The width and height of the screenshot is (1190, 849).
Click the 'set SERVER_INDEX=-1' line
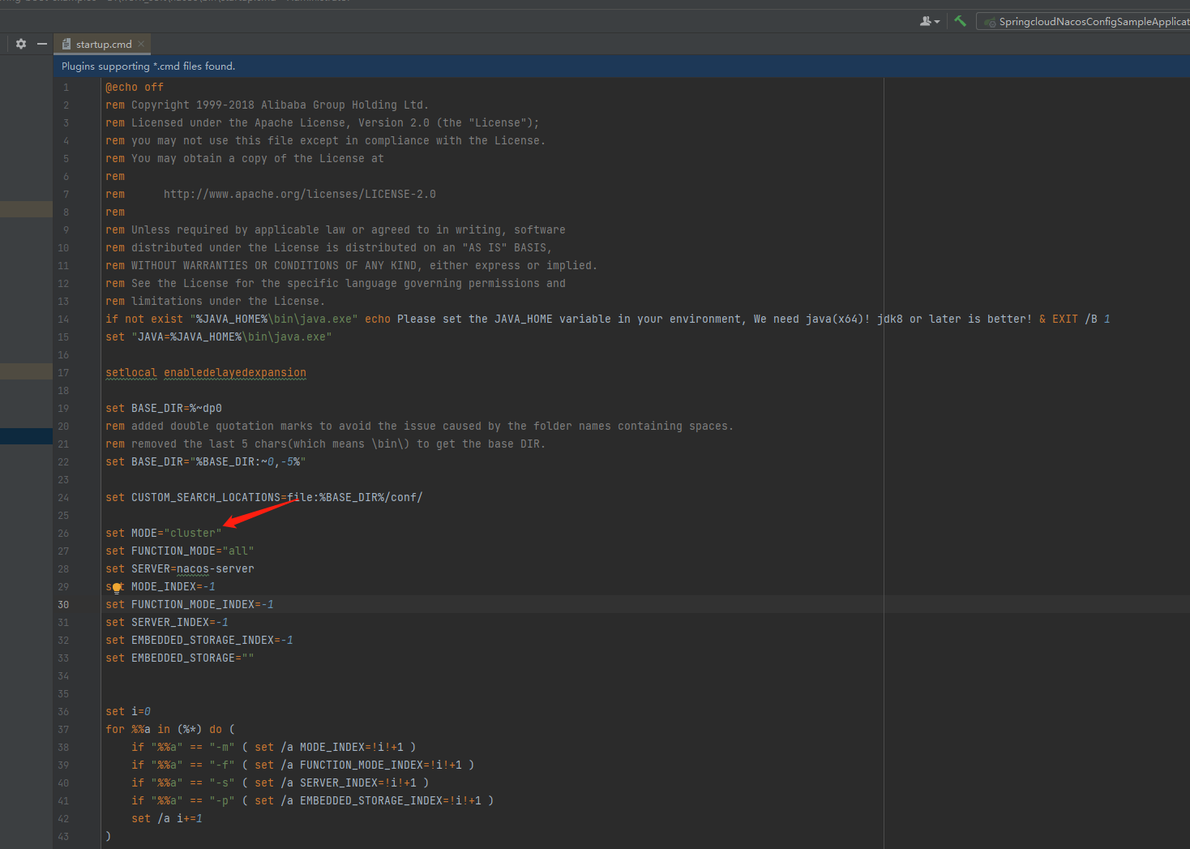tap(166, 623)
